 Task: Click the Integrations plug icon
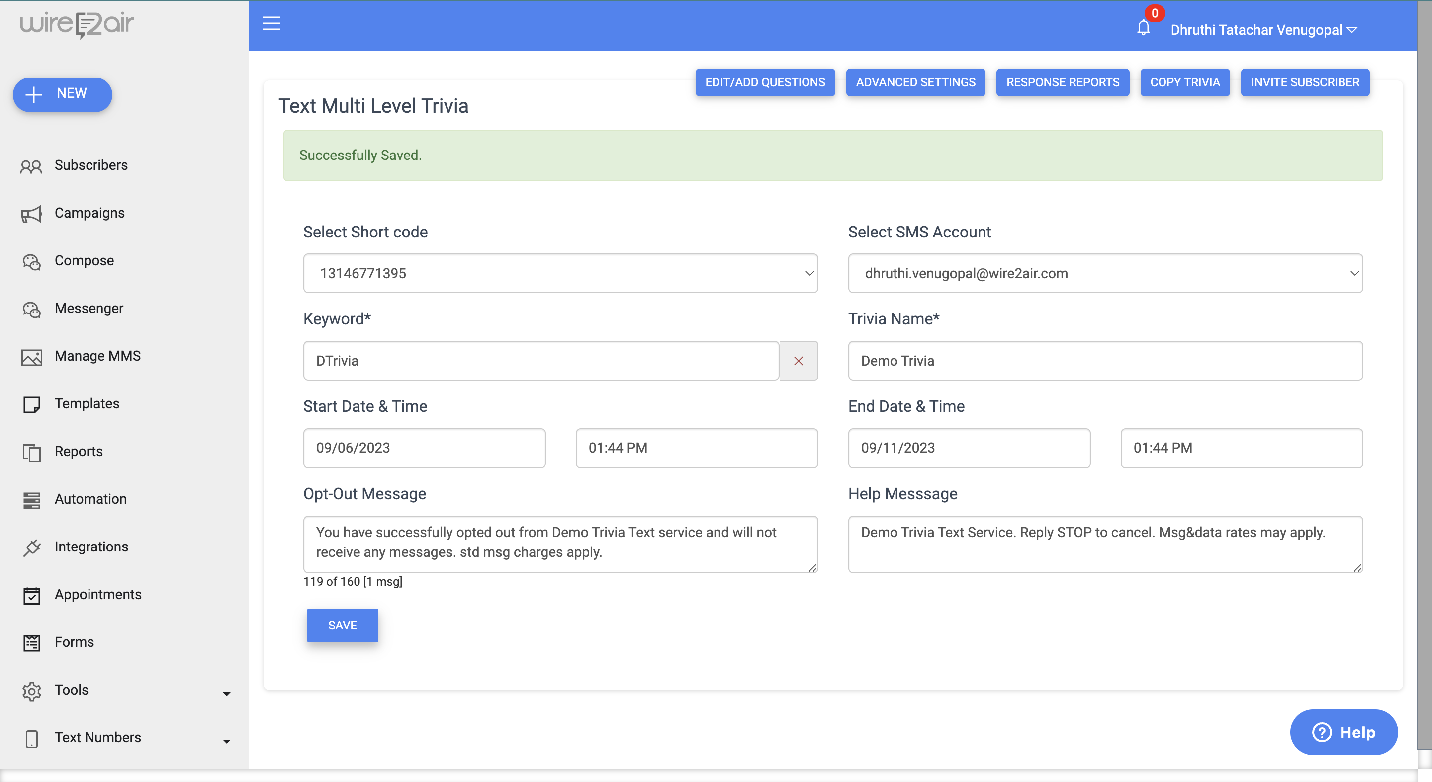coord(31,547)
